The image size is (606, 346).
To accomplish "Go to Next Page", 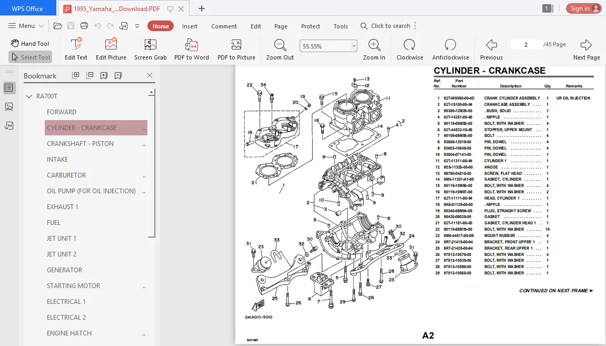I will tap(587, 49).
